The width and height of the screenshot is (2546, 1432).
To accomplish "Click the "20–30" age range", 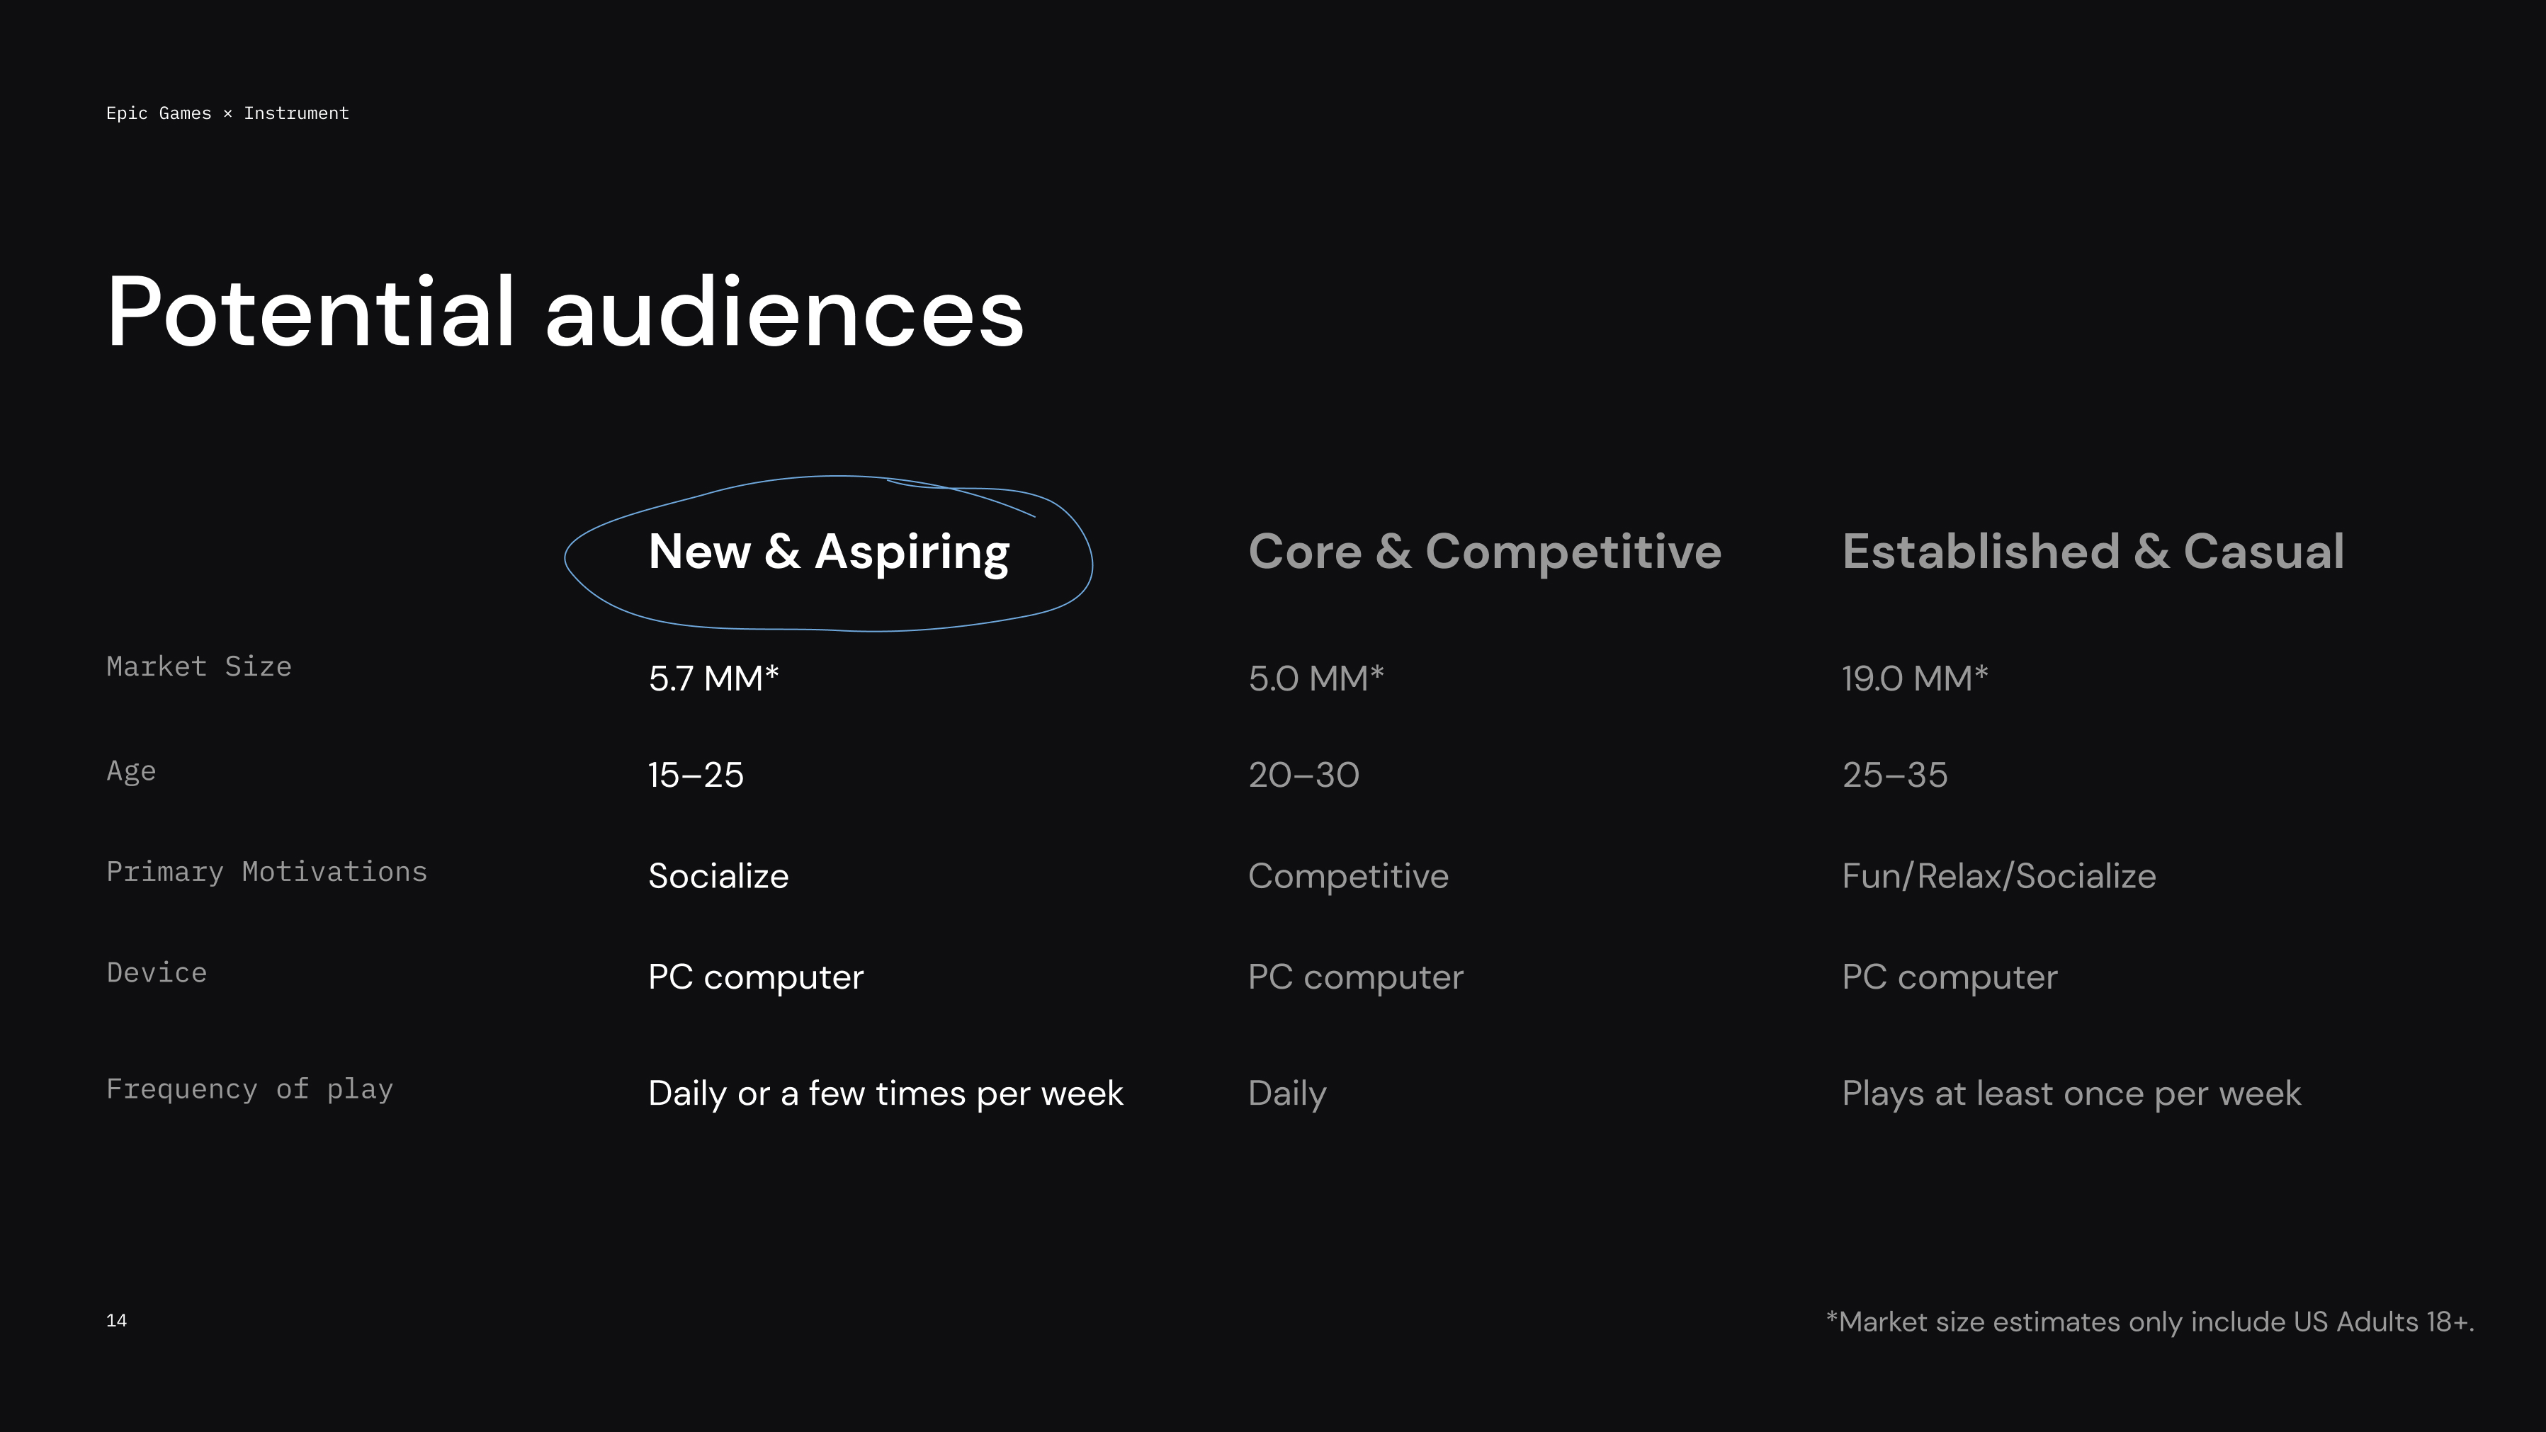I will 1303,775.
